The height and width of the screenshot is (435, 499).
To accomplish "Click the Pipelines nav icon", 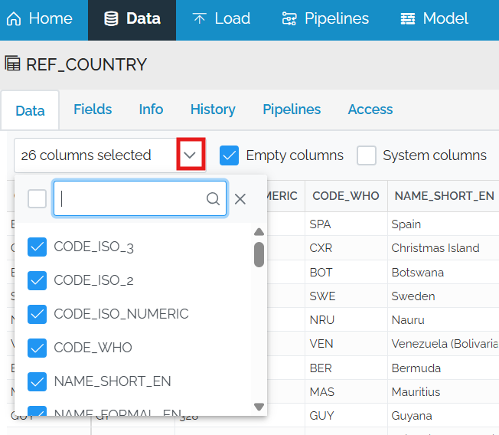I will [x=289, y=19].
